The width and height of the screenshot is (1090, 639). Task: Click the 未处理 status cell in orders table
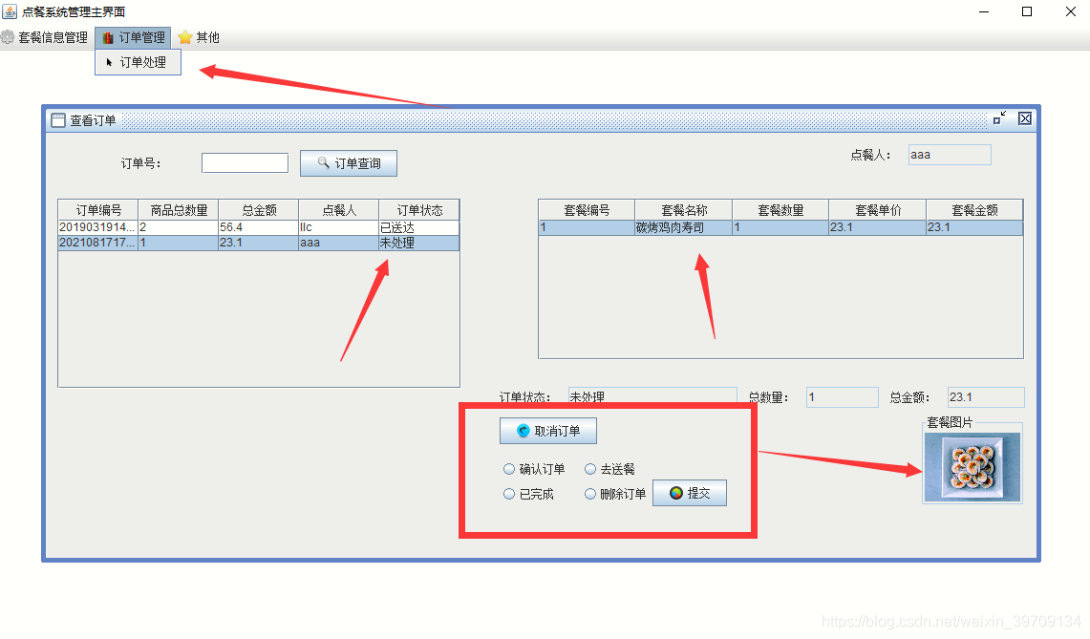(x=419, y=243)
